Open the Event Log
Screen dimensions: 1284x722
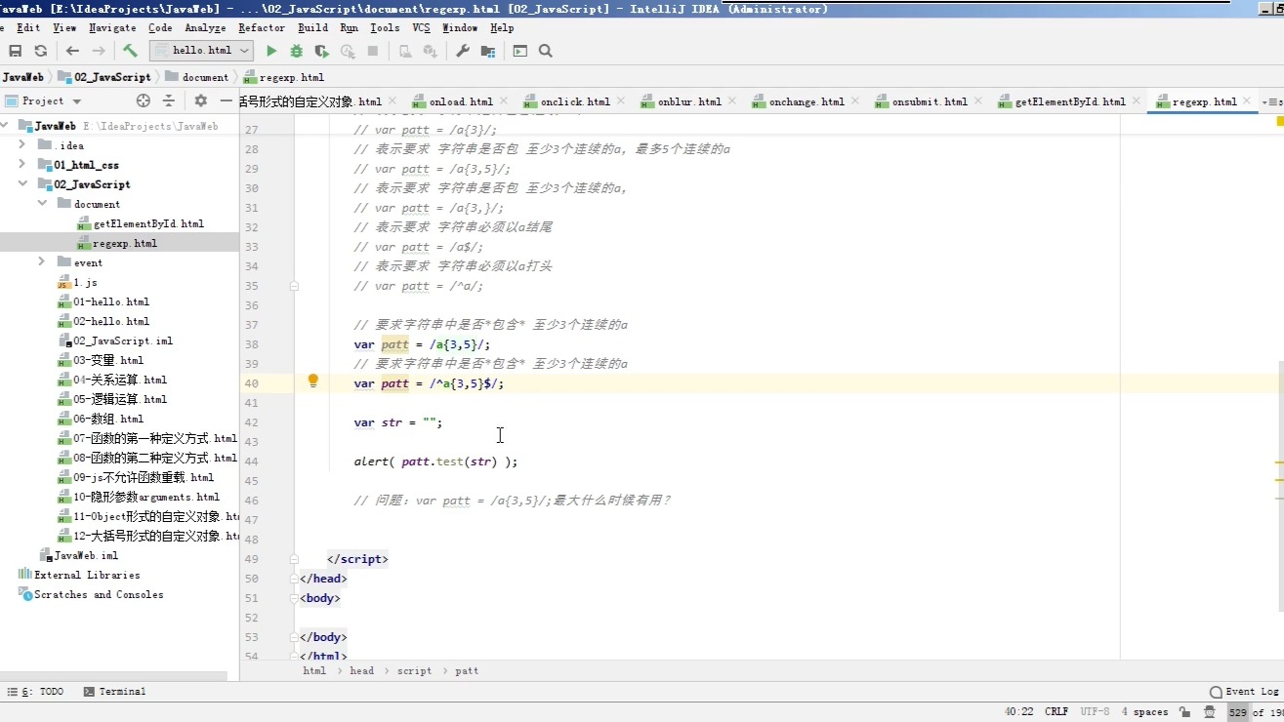tap(1244, 692)
